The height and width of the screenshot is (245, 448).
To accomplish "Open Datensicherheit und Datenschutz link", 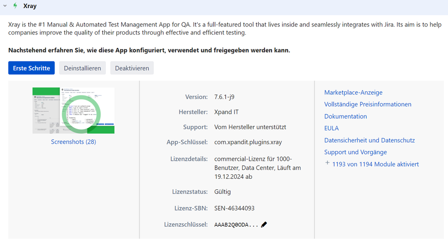I will [x=370, y=140].
